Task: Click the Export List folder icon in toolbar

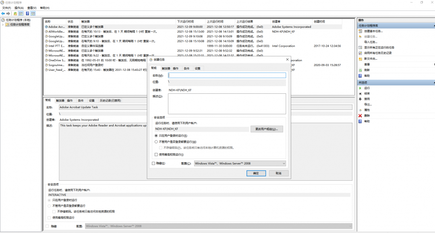Action: 15,12
